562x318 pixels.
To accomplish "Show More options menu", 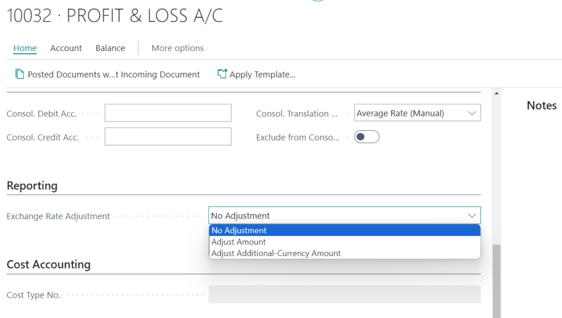I will [177, 48].
